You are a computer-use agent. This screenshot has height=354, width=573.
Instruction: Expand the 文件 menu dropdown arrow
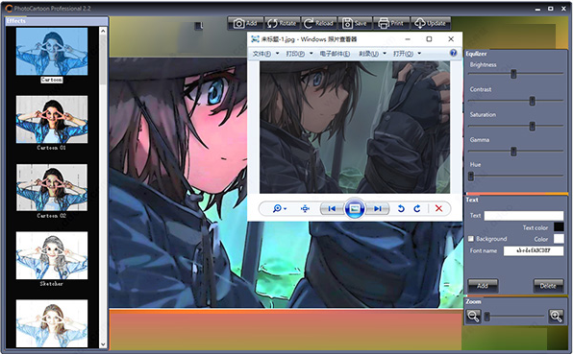tap(277, 54)
